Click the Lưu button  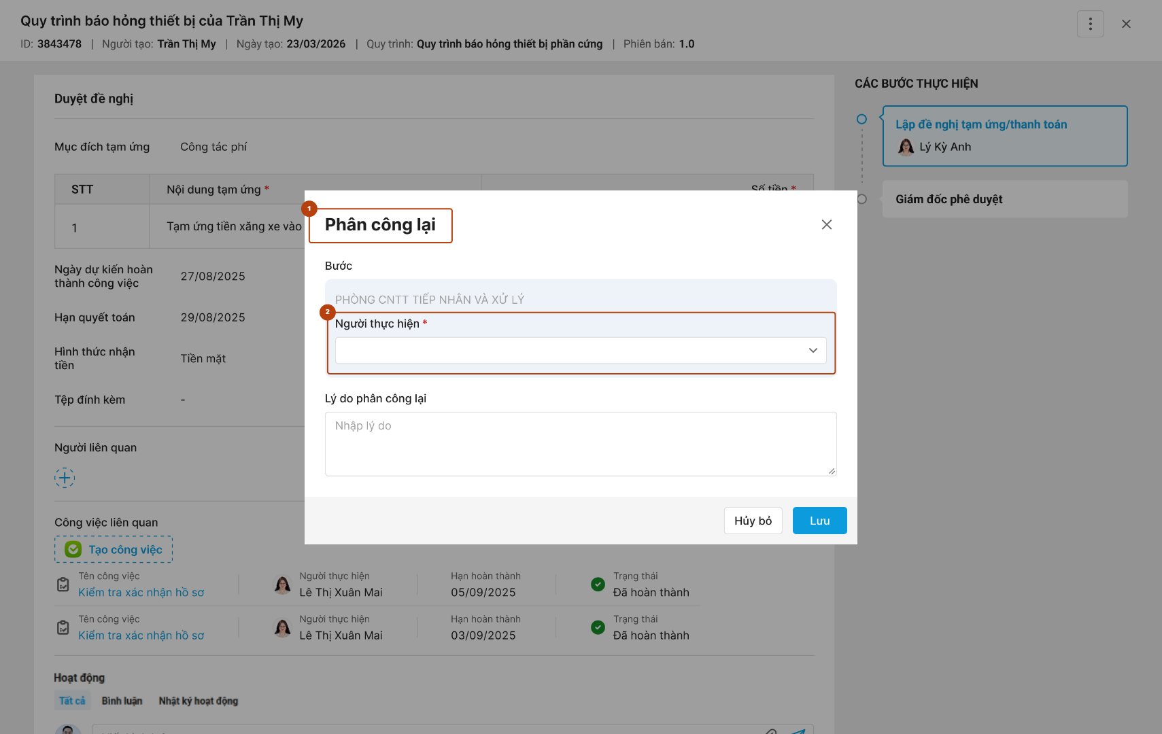coord(819,521)
